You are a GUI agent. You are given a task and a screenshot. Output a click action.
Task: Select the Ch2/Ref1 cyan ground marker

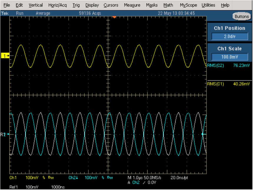(5, 134)
